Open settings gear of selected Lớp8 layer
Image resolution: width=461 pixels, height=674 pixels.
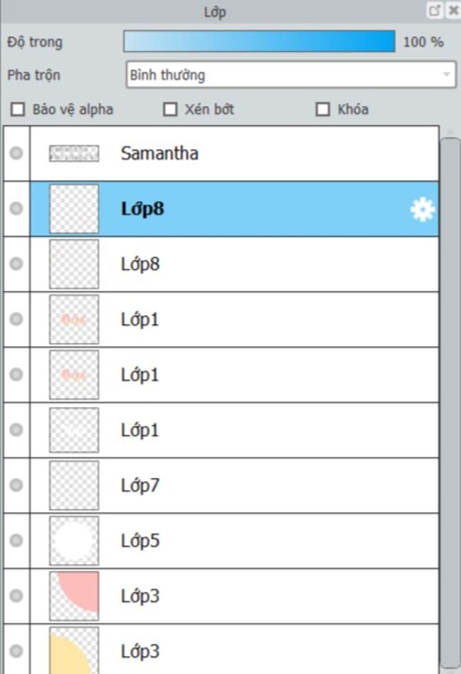pyautogui.click(x=423, y=209)
